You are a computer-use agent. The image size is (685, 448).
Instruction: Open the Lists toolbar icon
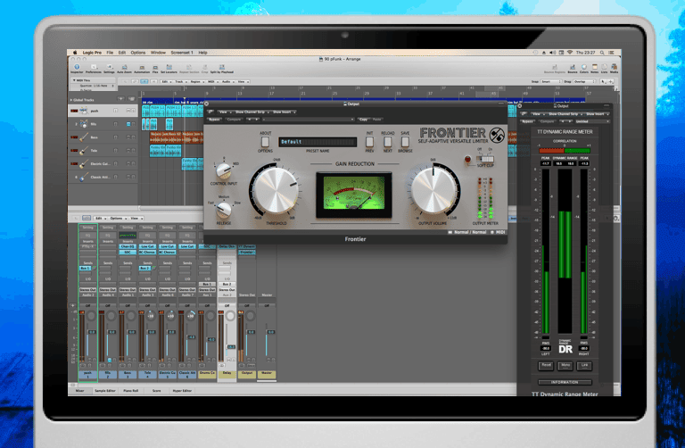coord(604,69)
